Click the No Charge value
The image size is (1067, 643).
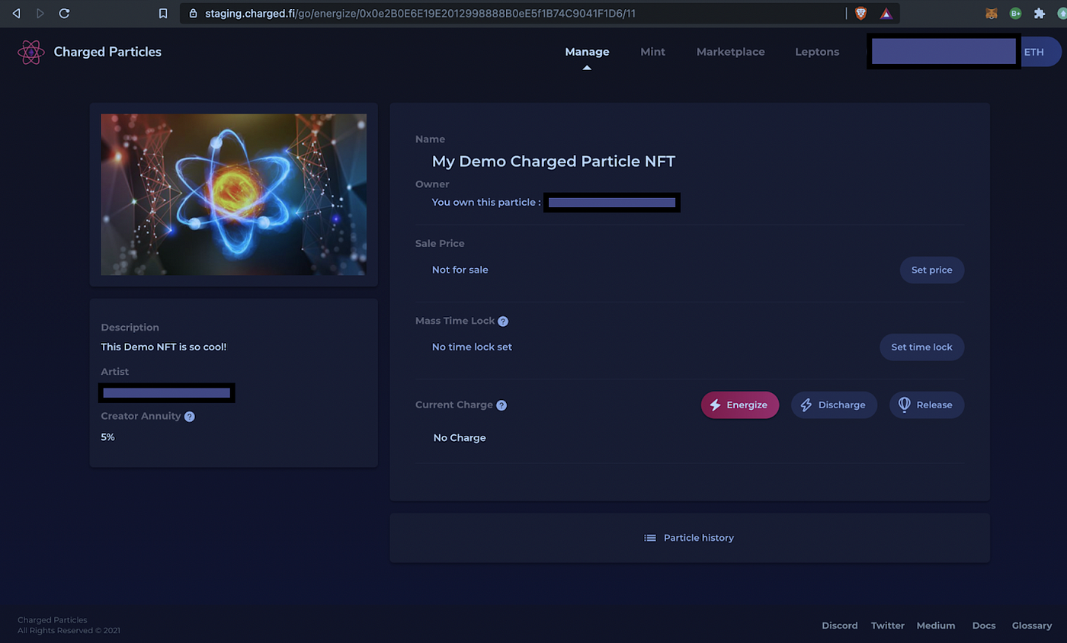click(x=460, y=438)
